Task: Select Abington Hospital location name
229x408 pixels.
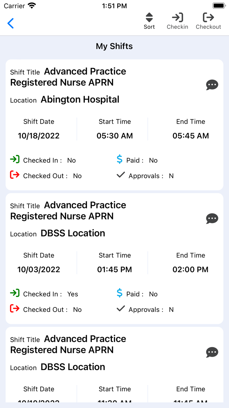Action: [x=80, y=99]
